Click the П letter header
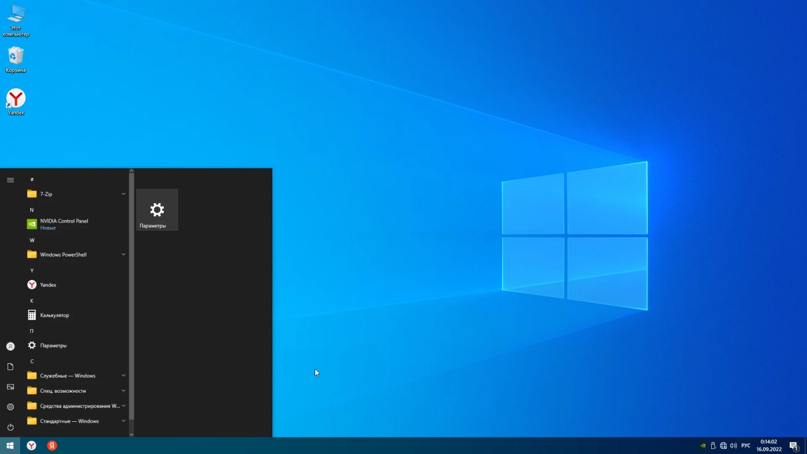Viewport: 807px width, 454px height. coord(32,331)
